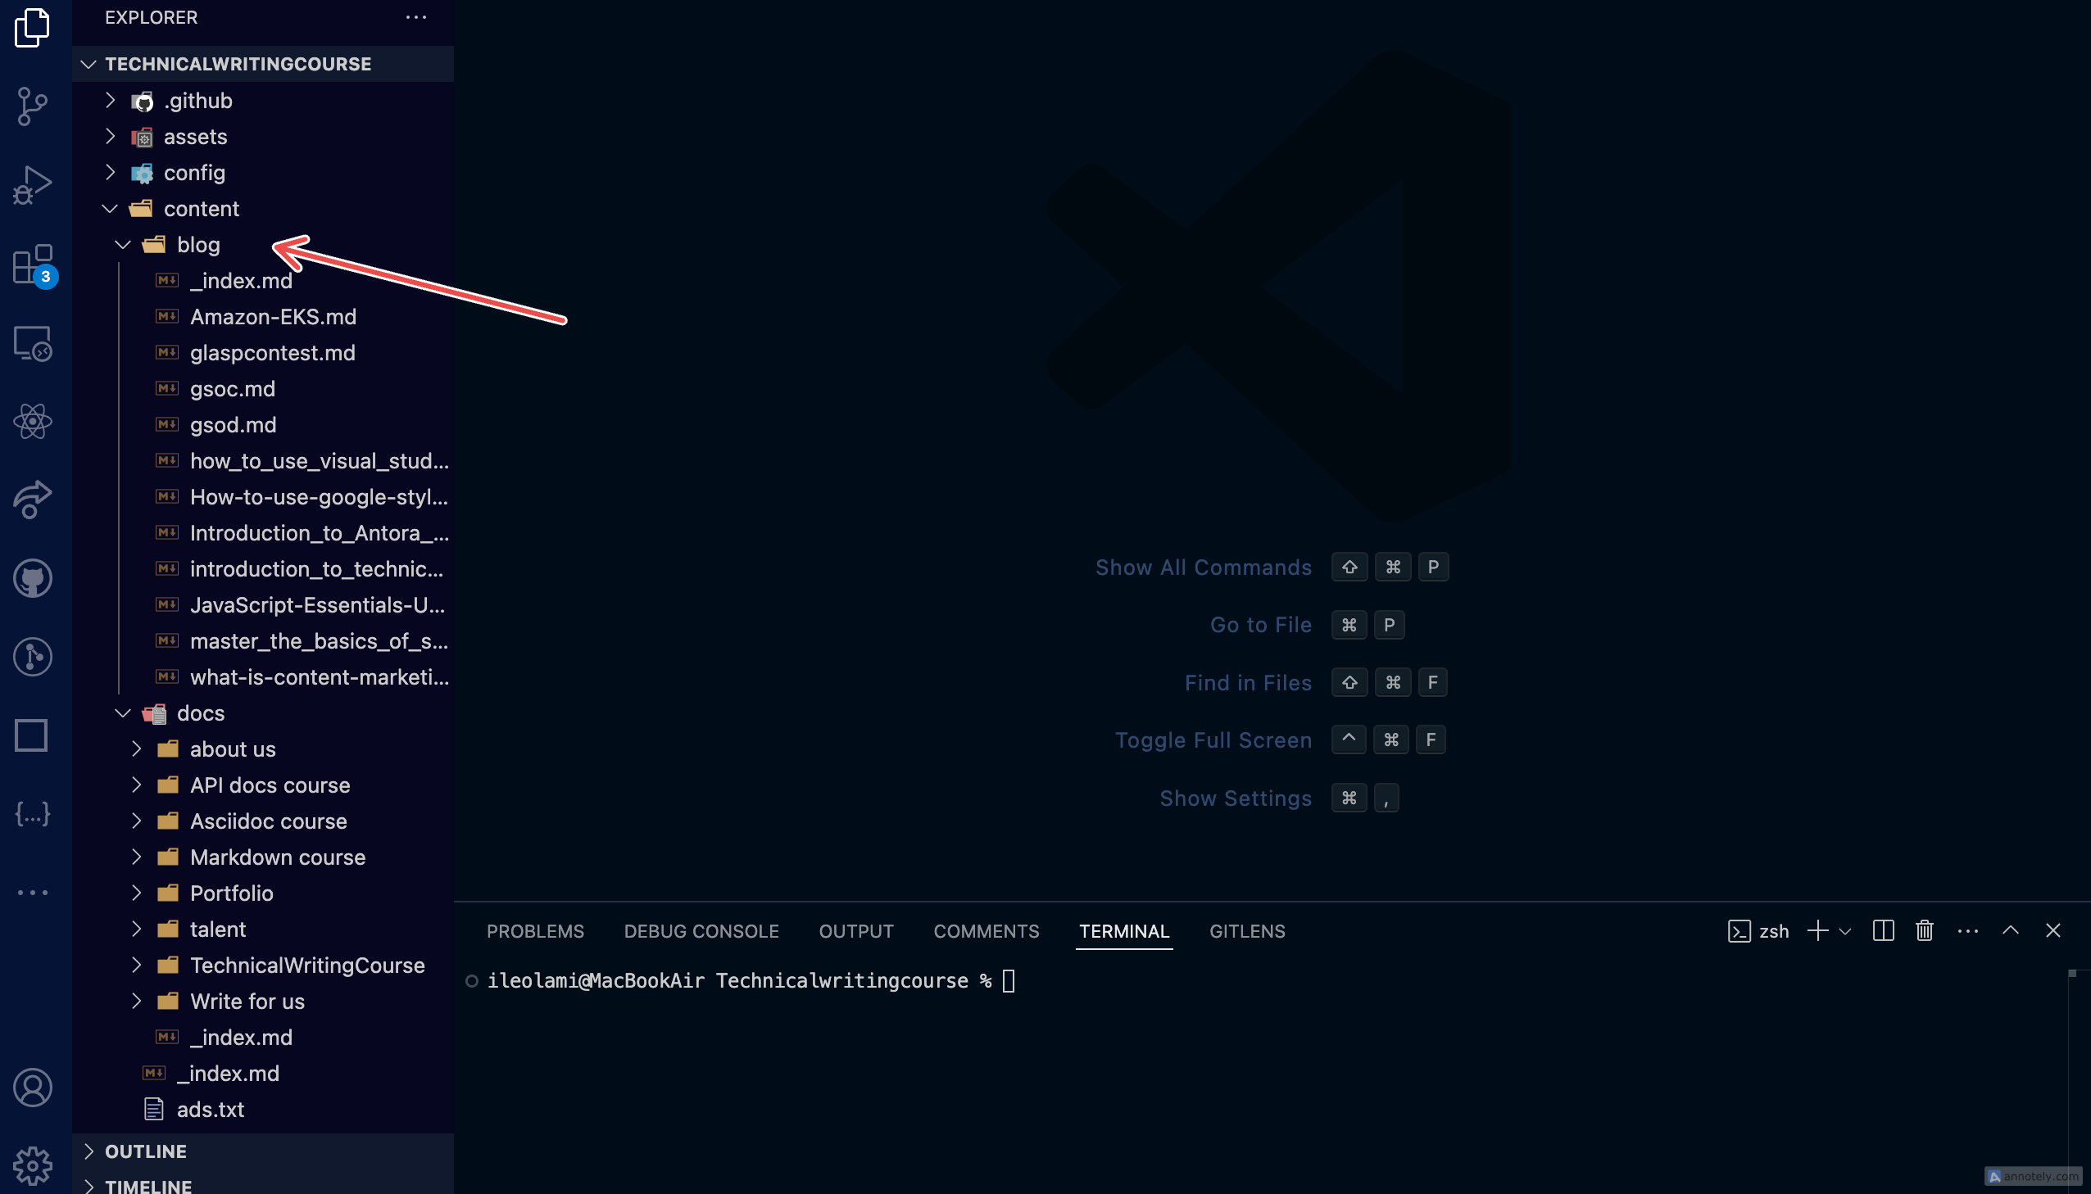Split the terminal pane
The image size is (2091, 1194).
(x=1884, y=930)
